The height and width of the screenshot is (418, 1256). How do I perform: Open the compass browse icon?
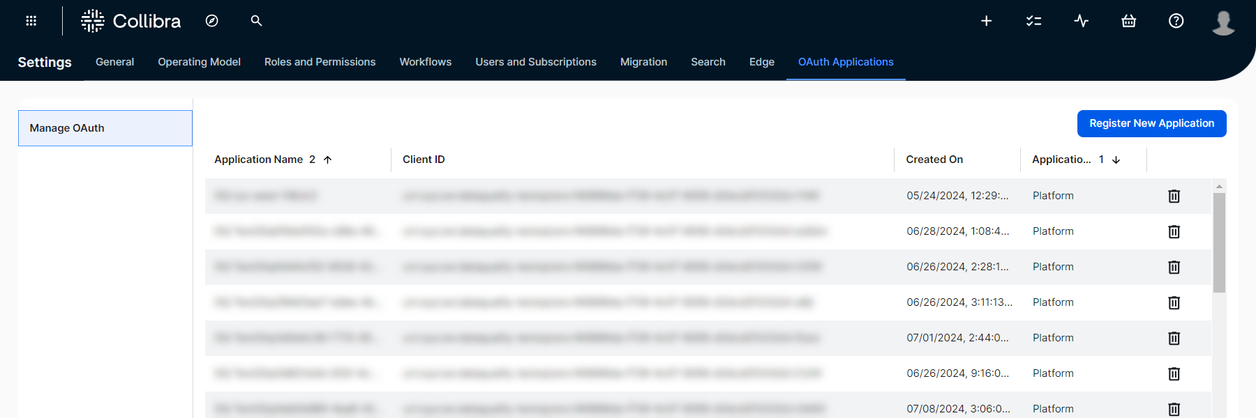coord(212,21)
